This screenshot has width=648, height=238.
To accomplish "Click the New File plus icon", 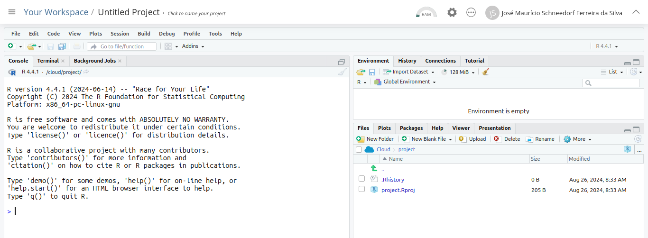I will [11, 46].
